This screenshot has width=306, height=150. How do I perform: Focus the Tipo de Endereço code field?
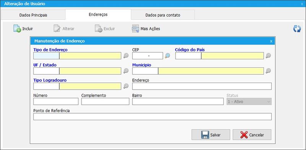[46, 55]
